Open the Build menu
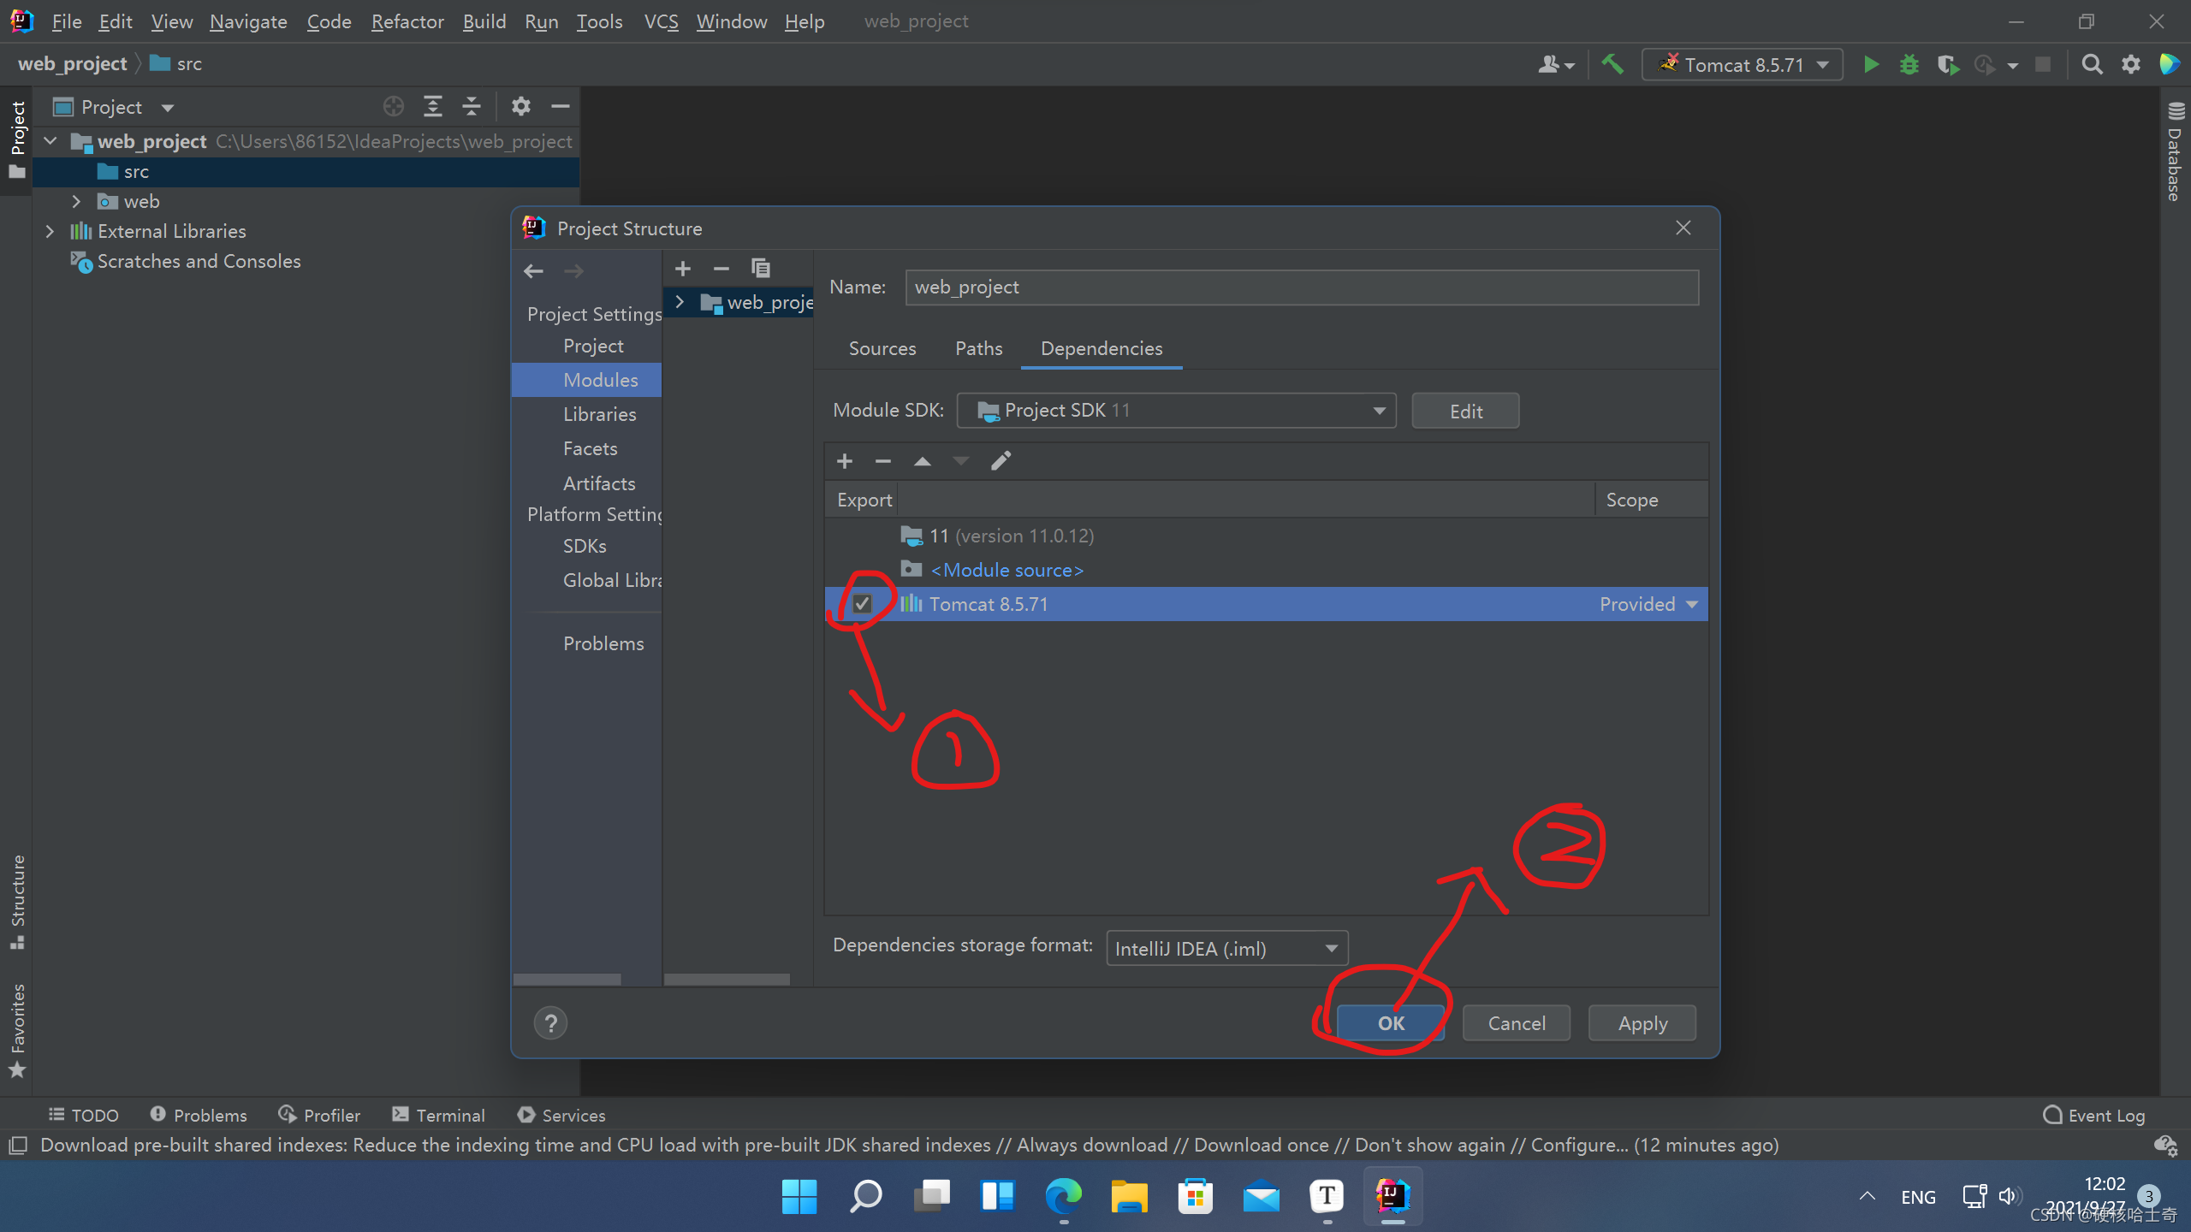This screenshot has width=2191, height=1232. 484,21
